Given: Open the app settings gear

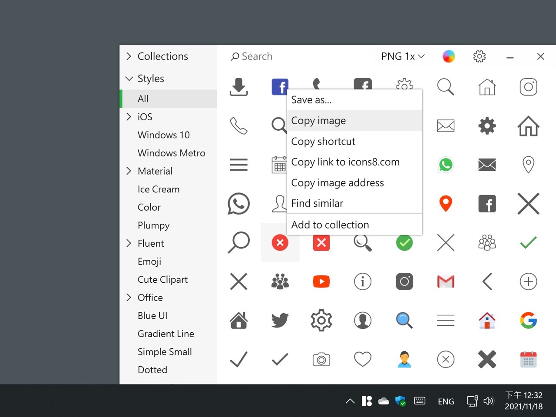Looking at the screenshot, I should point(479,56).
